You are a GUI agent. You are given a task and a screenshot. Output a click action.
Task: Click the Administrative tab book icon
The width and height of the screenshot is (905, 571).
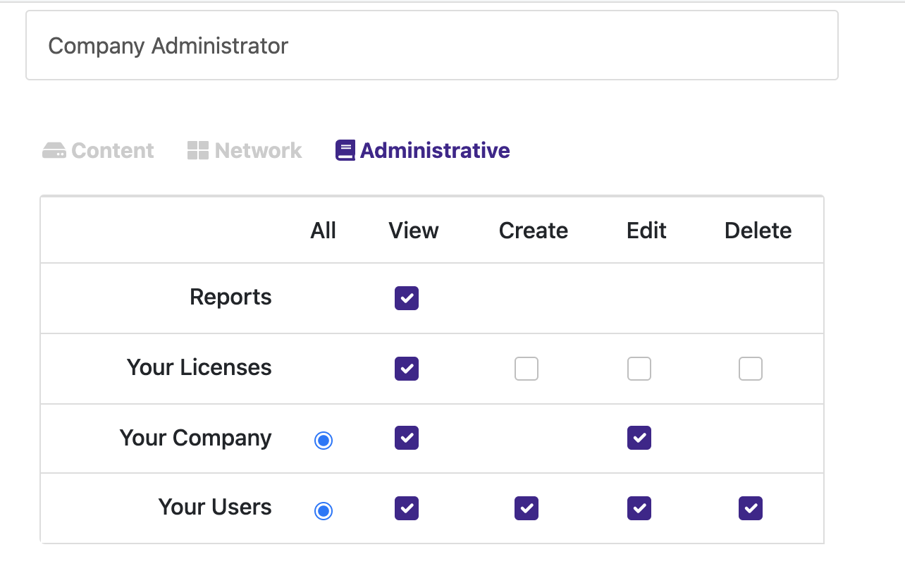point(345,151)
